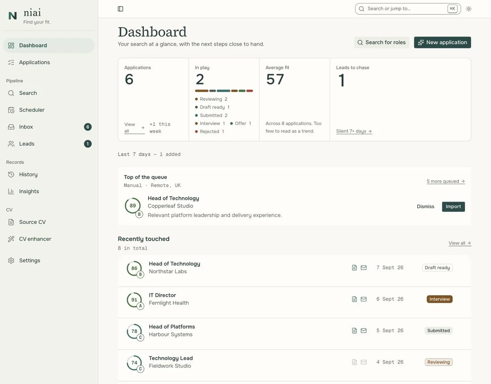The height and width of the screenshot is (384, 491).
Task: Follow the View all link in Applications card
Action: [x=134, y=128]
